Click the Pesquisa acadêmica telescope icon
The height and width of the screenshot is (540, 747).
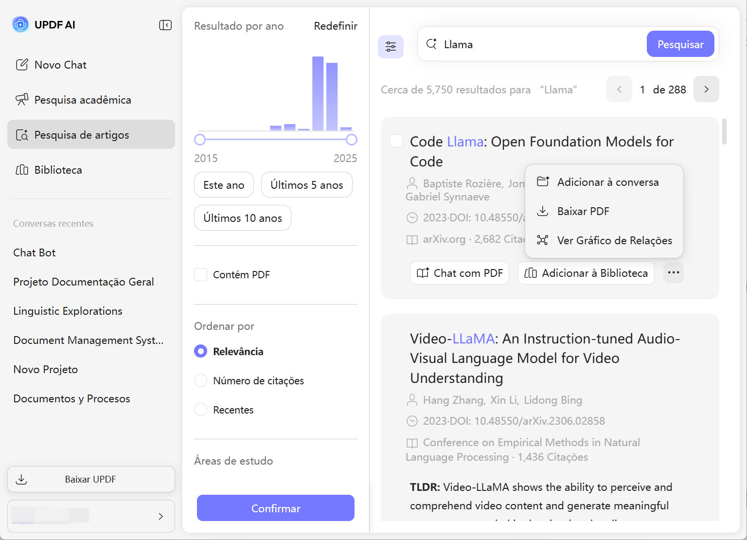22,100
